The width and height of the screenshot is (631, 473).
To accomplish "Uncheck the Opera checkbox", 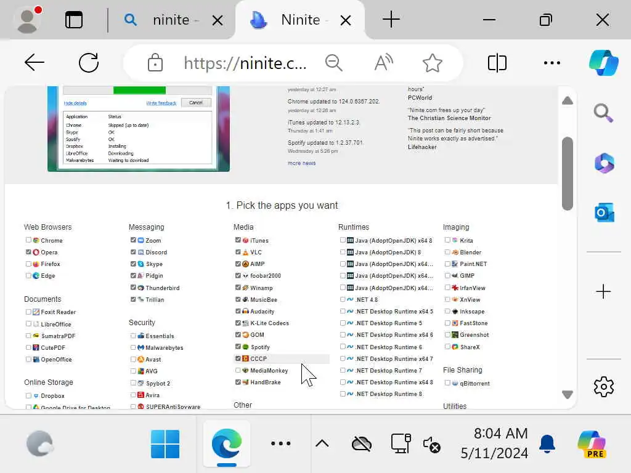I will (x=28, y=252).
